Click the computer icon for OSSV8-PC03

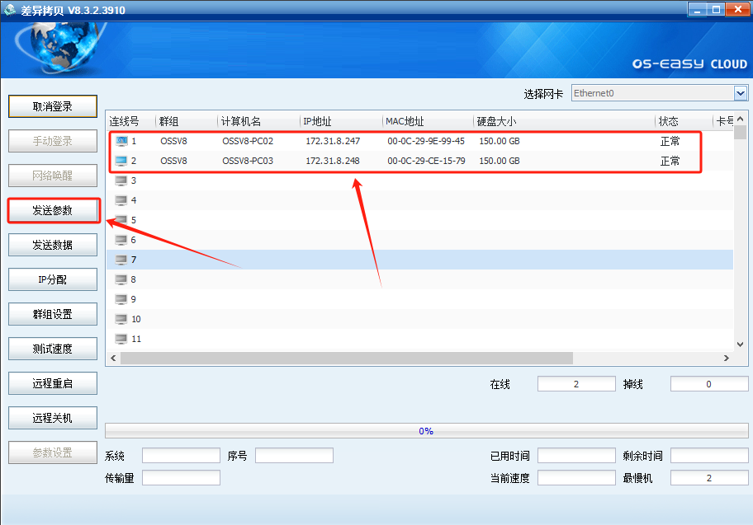pos(121,161)
